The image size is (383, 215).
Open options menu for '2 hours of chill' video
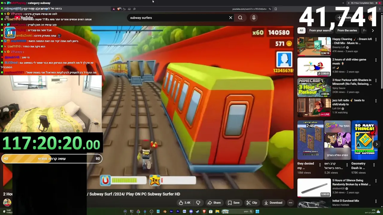coord(376,60)
